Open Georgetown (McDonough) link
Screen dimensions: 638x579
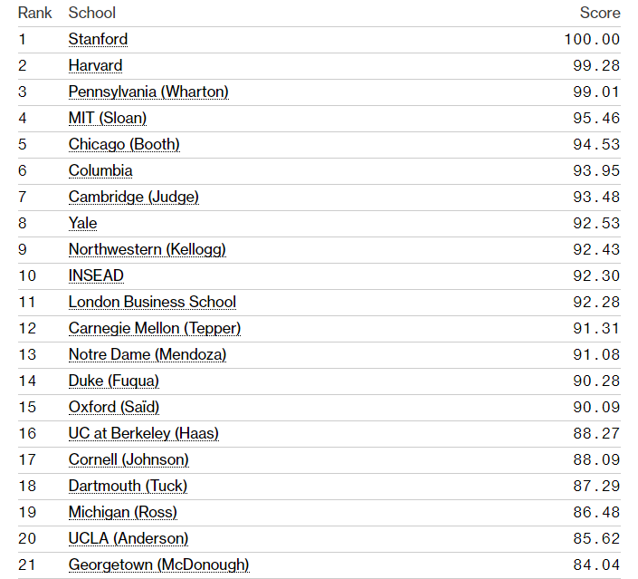pos(158,565)
